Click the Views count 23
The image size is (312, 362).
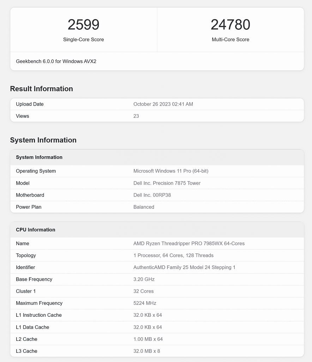pyautogui.click(x=136, y=116)
